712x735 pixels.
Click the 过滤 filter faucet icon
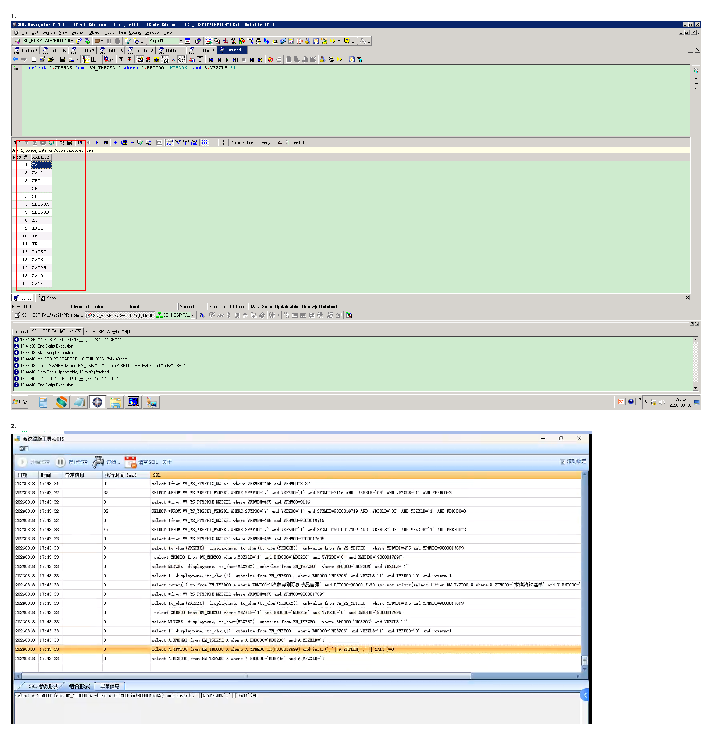pos(98,462)
